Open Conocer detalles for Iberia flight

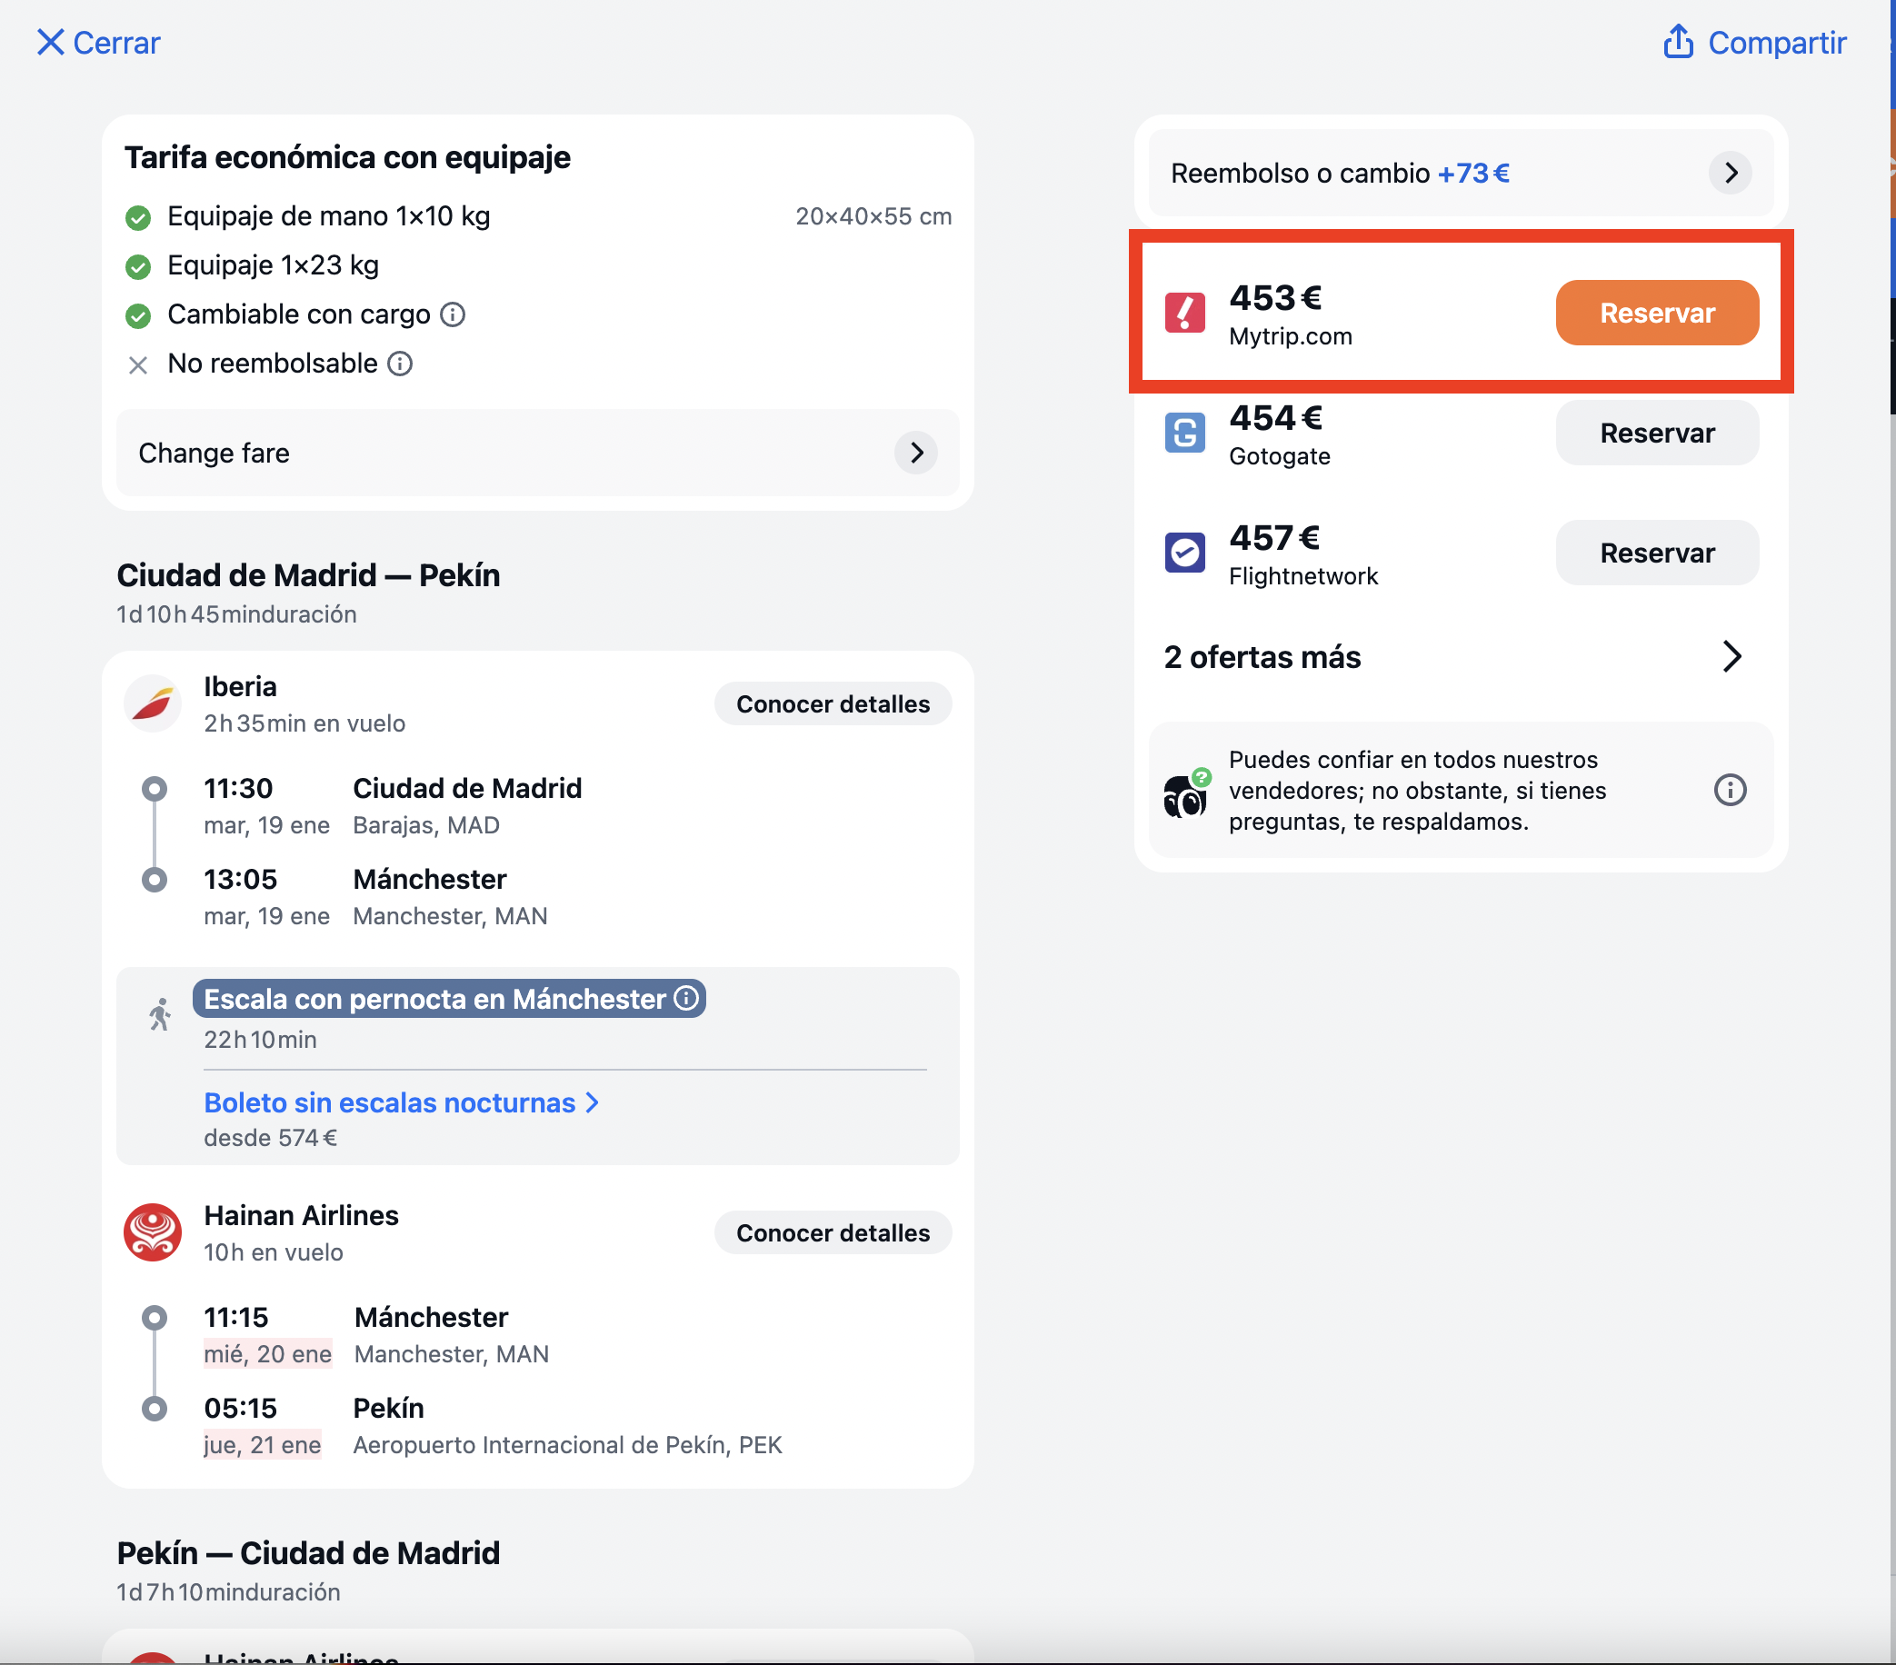point(832,704)
